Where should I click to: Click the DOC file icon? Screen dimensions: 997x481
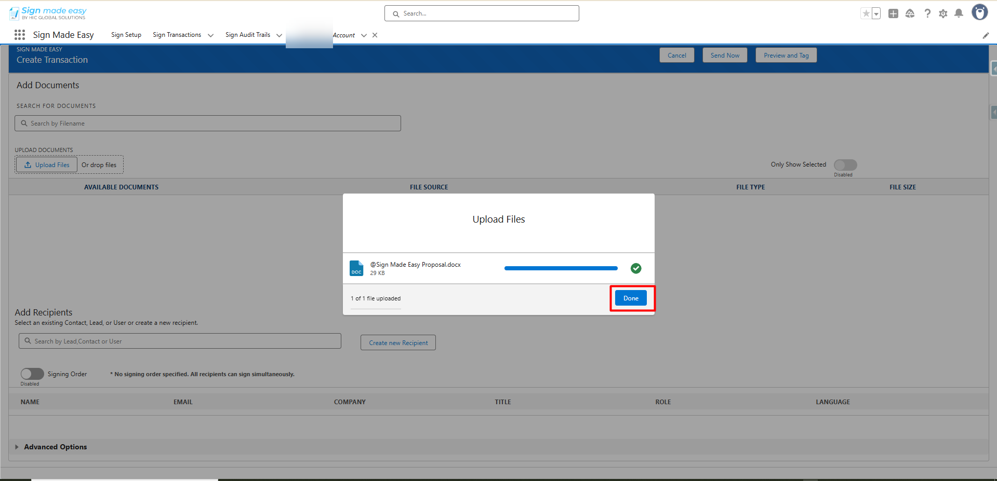point(356,268)
